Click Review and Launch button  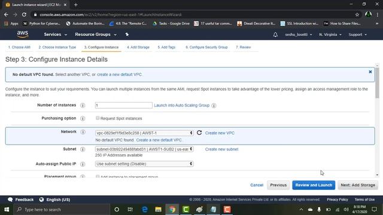tap(314, 185)
